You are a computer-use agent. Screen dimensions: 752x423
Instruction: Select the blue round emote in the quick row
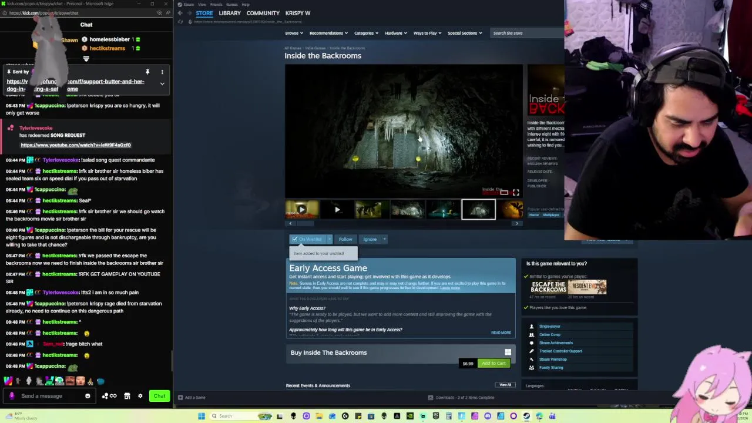pos(100,381)
